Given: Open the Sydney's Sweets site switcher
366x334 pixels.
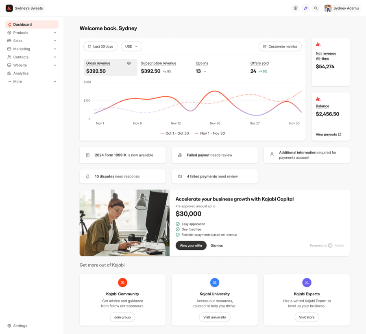Looking at the screenshot, I should tap(25, 8).
